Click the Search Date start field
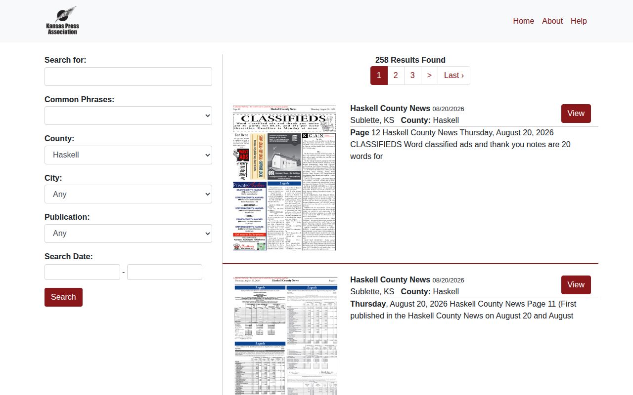Viewport: 633px width, 395px height. point(82,272)
